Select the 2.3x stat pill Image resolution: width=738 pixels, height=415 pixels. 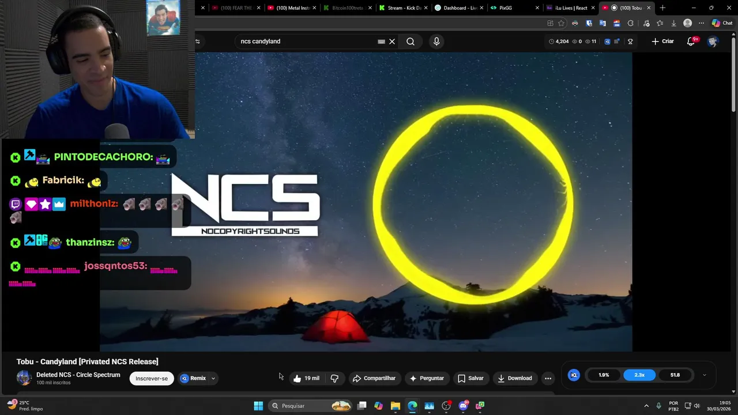point(639,375)
